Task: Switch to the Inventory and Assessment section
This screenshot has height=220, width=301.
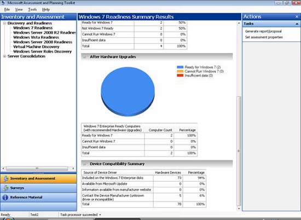Action: coord(38,178)
